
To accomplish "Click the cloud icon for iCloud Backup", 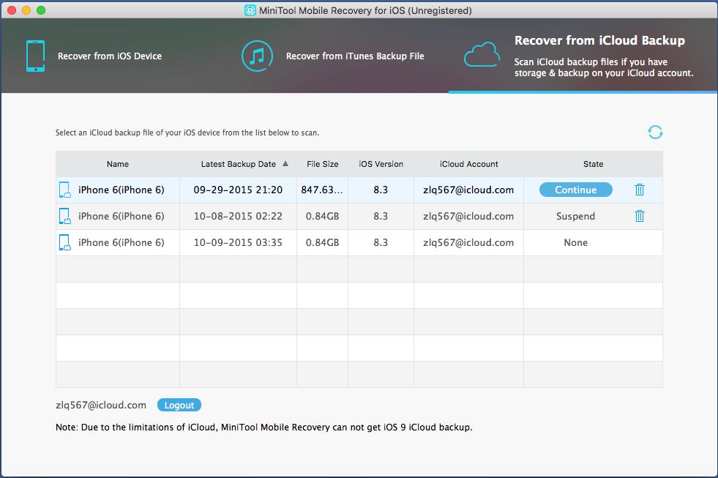I will [482, 55].
